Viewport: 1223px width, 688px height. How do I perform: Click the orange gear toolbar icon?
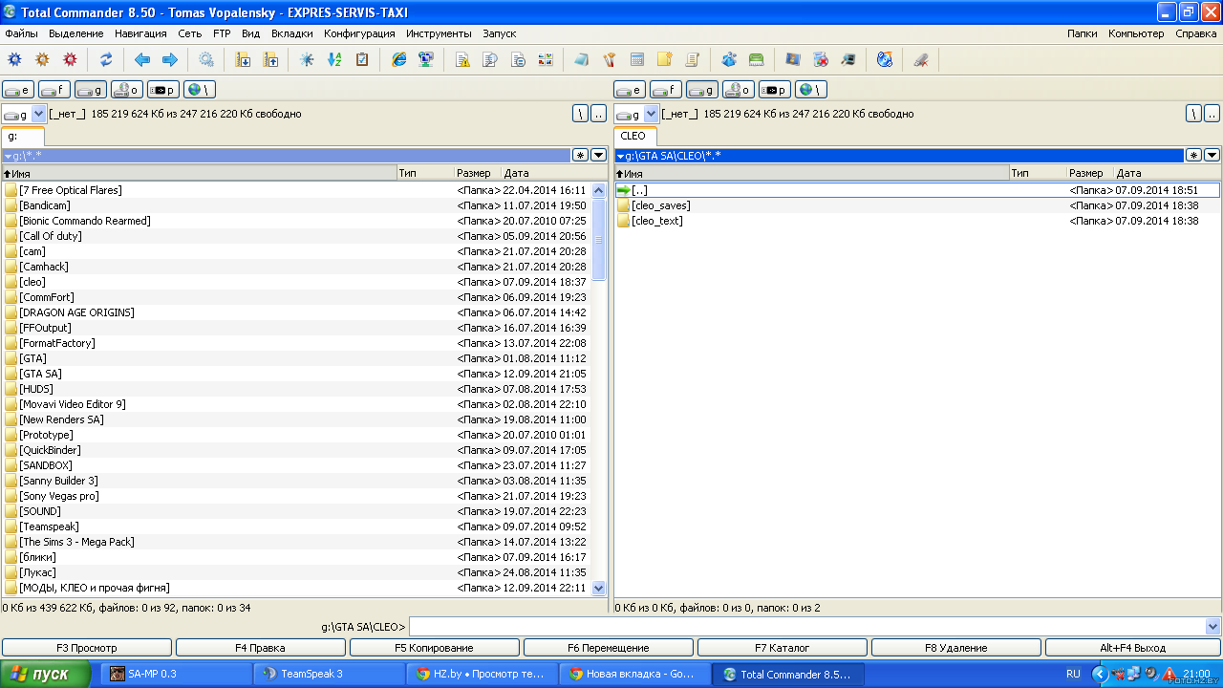pyautogui.click(x=42, y=59)
